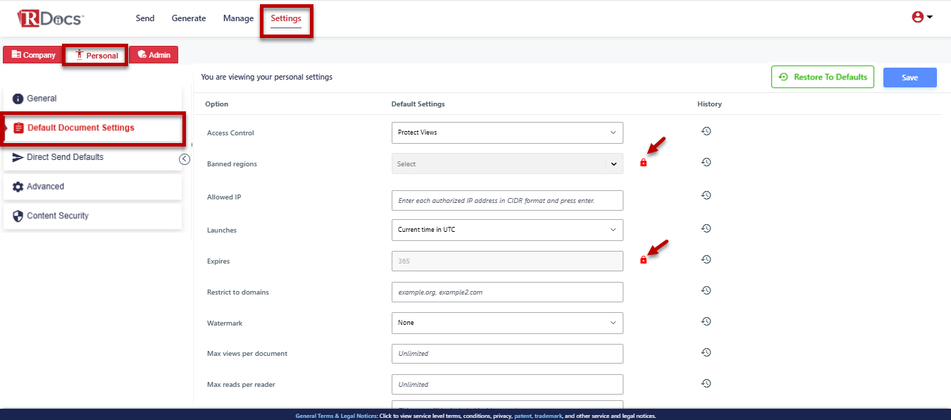
Task: Expand the Launches time dropdown
Action: click(x=506, y=230)
